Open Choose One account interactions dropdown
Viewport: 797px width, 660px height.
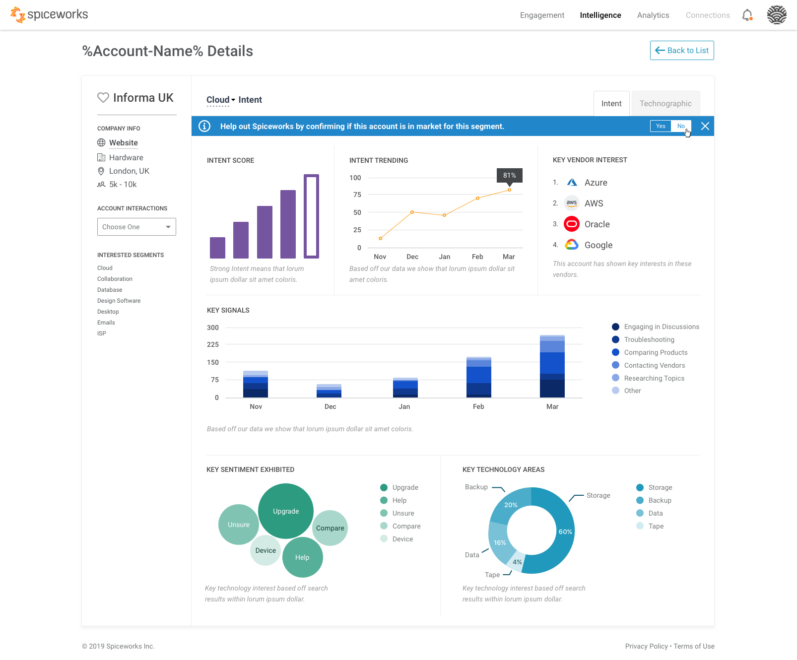point(136,227)
